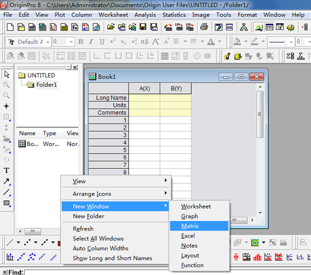This screenshot has height=275, width=311.
Task: Click the New Workbook toolbar icon
Action: pyautogui.click(x=32, y=27)
